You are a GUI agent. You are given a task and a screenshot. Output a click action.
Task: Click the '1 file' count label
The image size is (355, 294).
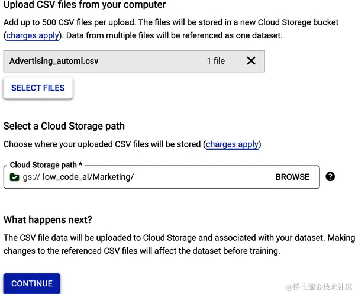[x=215, y=61]
